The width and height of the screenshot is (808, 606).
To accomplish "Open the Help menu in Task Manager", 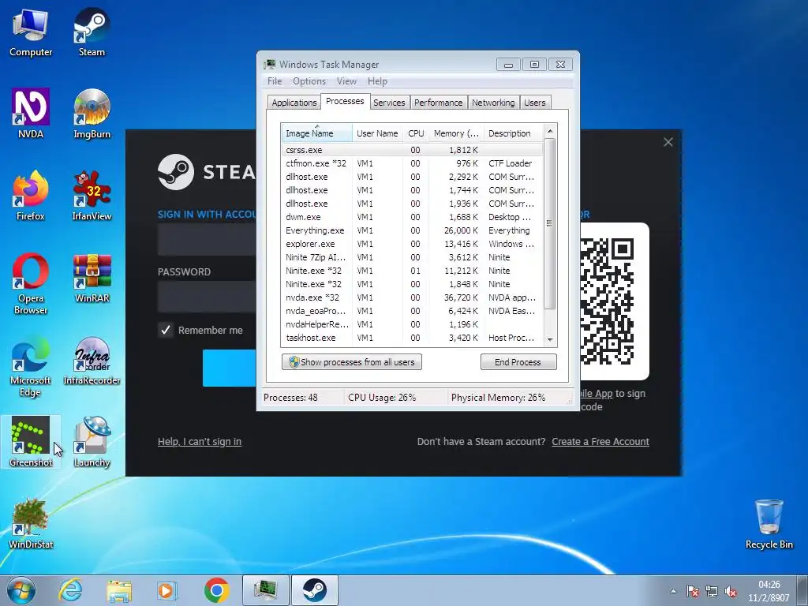I will point(377,81).
